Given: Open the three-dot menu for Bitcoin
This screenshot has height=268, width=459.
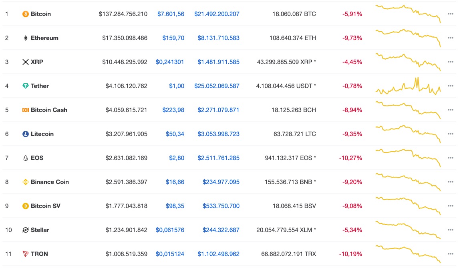Looking at the screenshot, I should [451, 14].
